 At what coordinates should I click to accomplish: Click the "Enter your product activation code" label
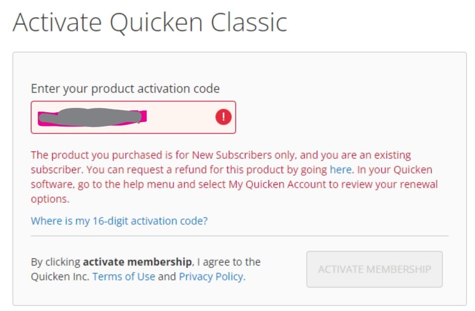[x=125, y=88]
